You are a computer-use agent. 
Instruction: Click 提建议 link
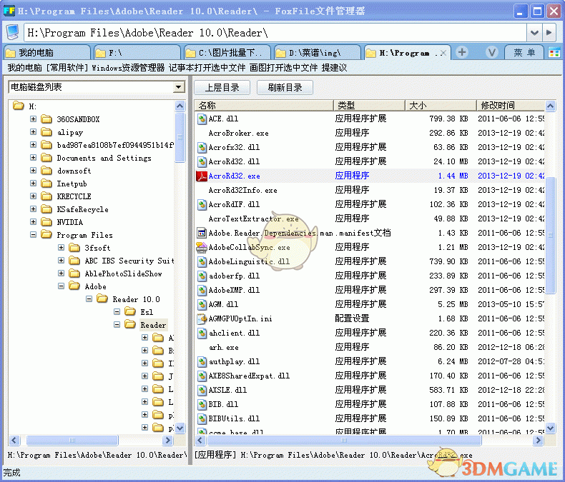click(x=334, y=68)
